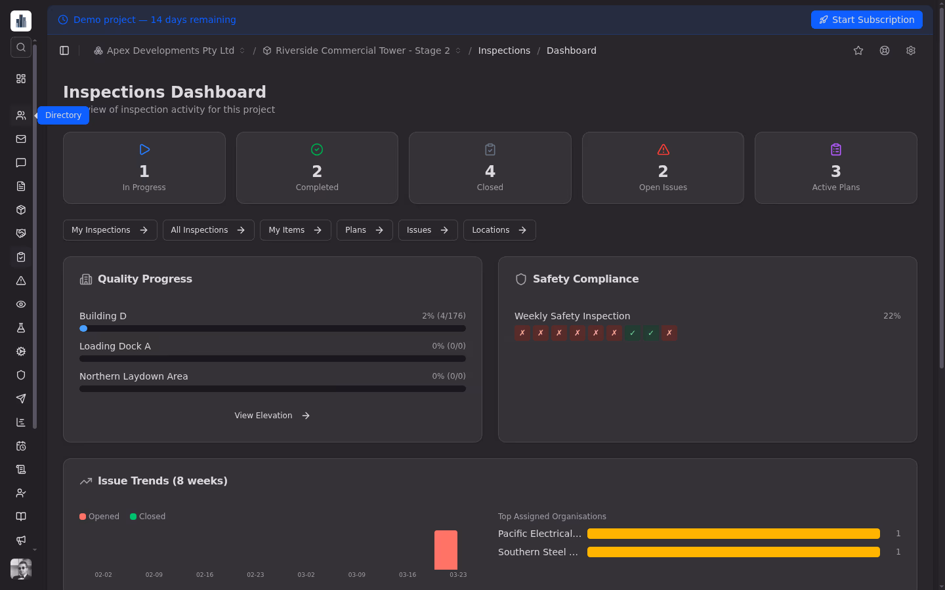Click the Start Subscription button

[x=866, y=20]
